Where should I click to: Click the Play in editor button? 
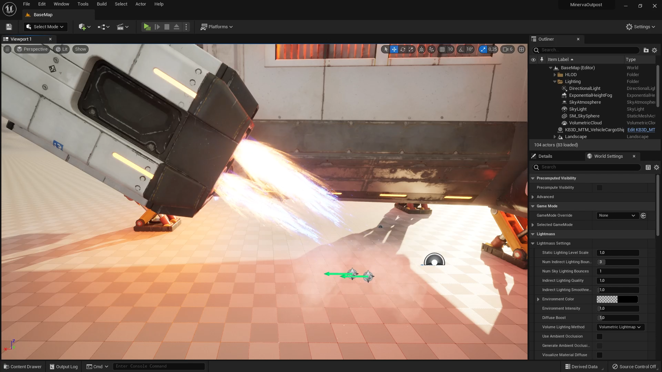pyautogui.click(x=147, y=27)
